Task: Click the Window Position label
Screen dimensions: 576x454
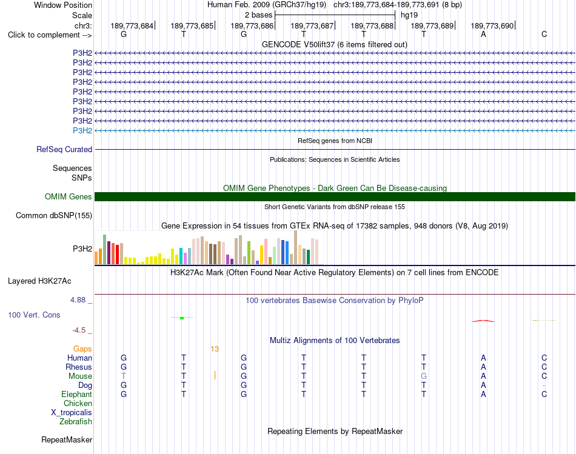Action: tap(63, 5)
